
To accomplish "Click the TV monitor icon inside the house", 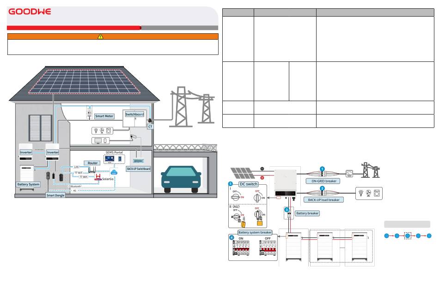I will coord(98,141).
